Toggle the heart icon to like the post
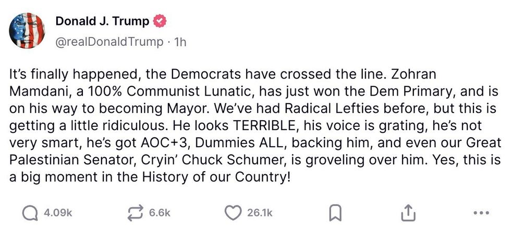511x232 pixels. pyautogui.click(x=234, y=212)
